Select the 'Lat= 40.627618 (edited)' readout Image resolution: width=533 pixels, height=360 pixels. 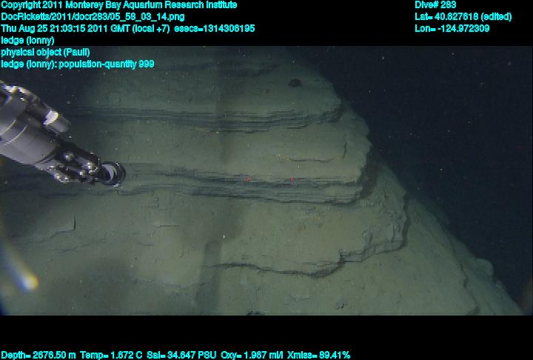point(463,17)
